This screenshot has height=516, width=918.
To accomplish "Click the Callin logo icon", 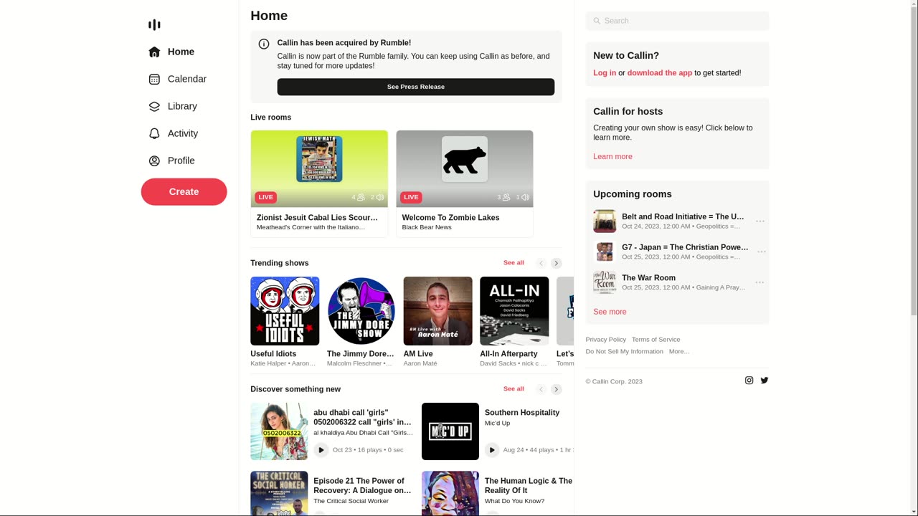I will point(154,25).
